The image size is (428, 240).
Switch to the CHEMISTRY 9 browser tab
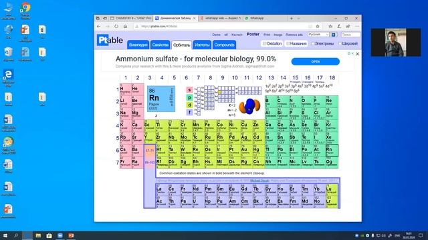tap(131, 18)
